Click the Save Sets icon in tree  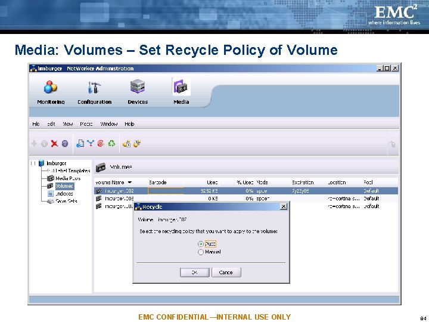click(x=50, y=202)
